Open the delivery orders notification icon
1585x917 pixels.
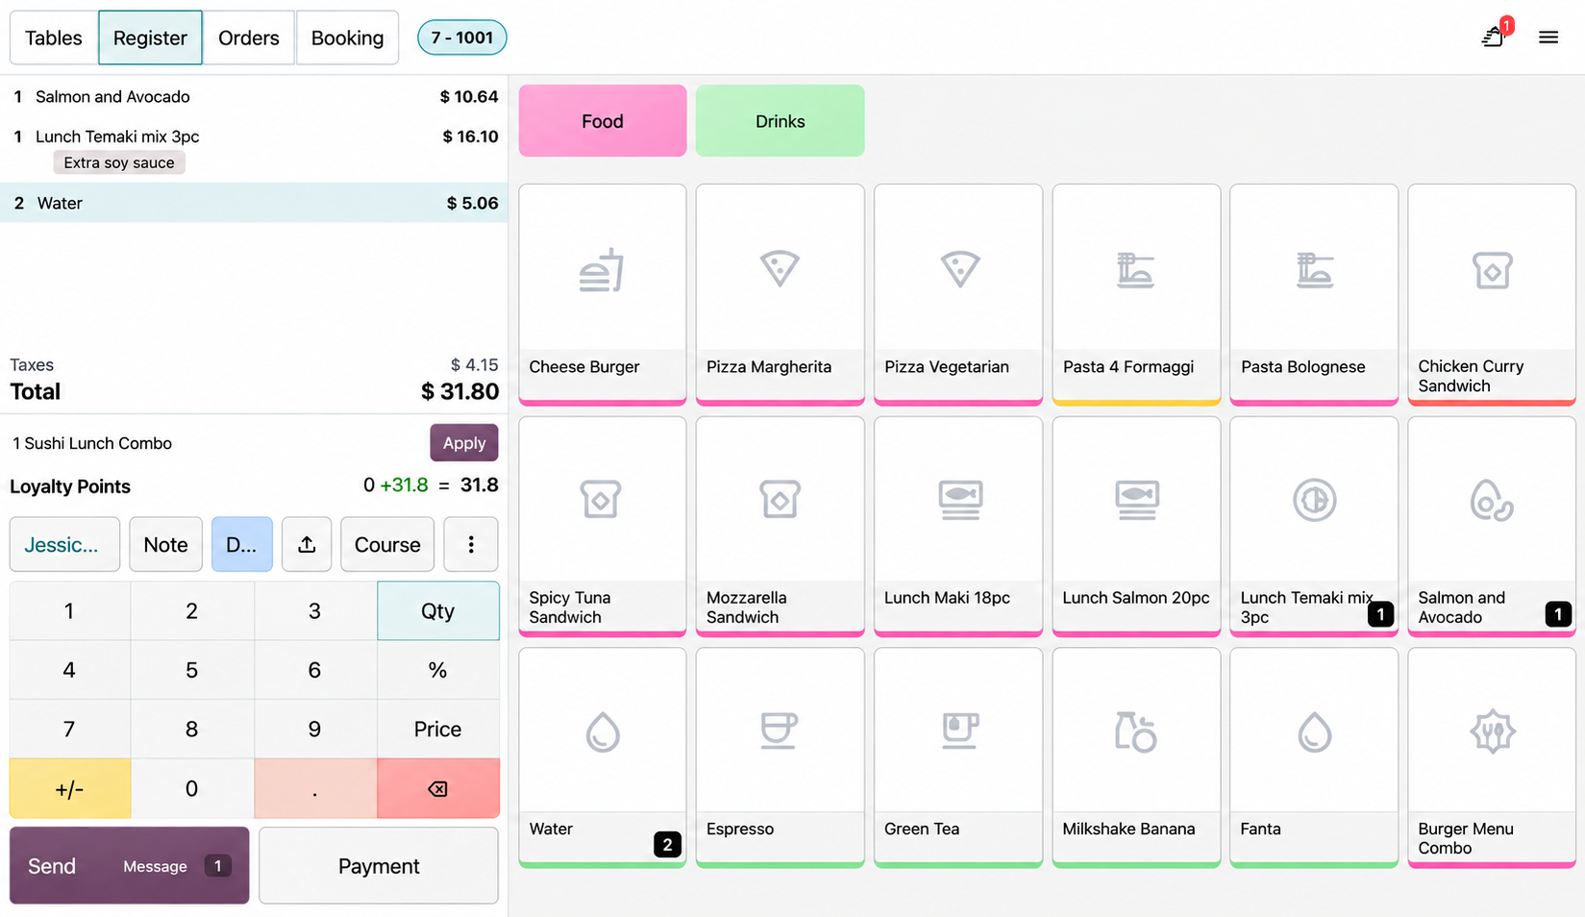click(x=1495, y=37)
